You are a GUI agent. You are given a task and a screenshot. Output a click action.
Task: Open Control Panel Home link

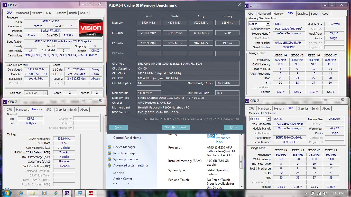click(127, 138)
